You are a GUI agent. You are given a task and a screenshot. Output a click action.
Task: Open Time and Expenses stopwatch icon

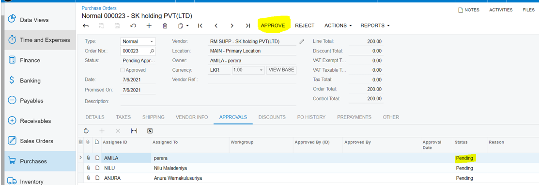[x=12, y=40]
